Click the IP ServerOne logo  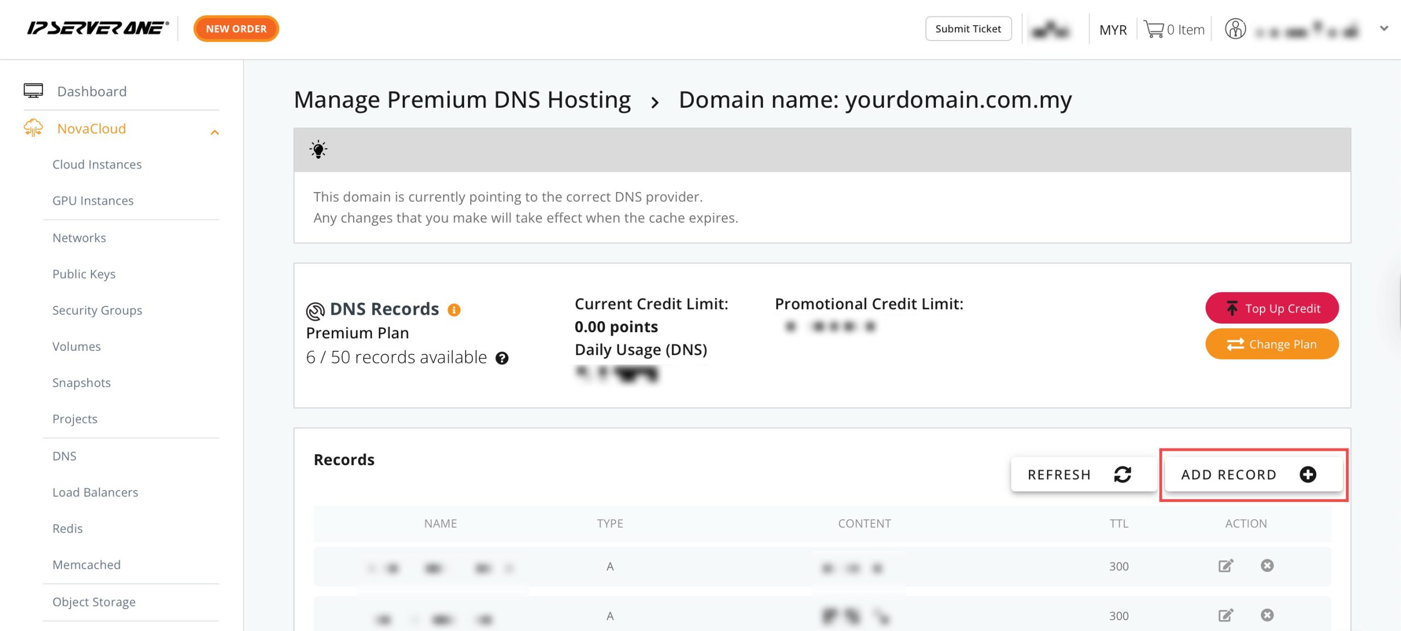[98, 28]
